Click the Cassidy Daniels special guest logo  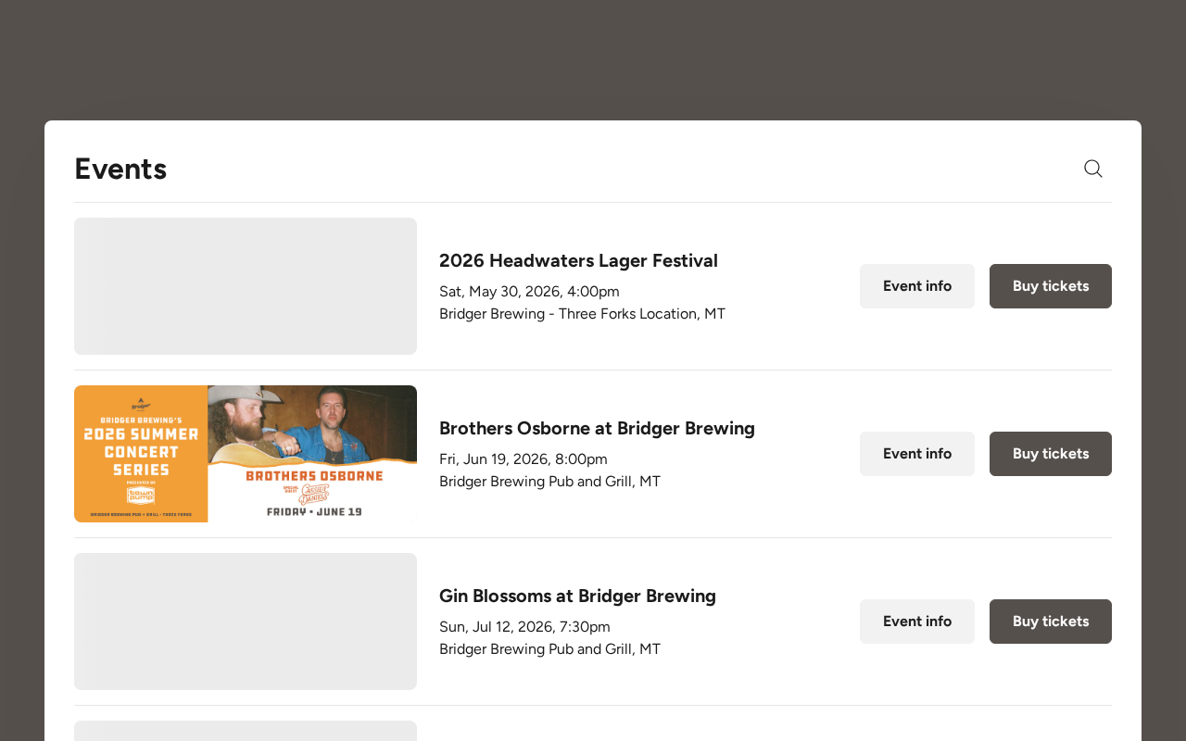click(x=314, y=493)
